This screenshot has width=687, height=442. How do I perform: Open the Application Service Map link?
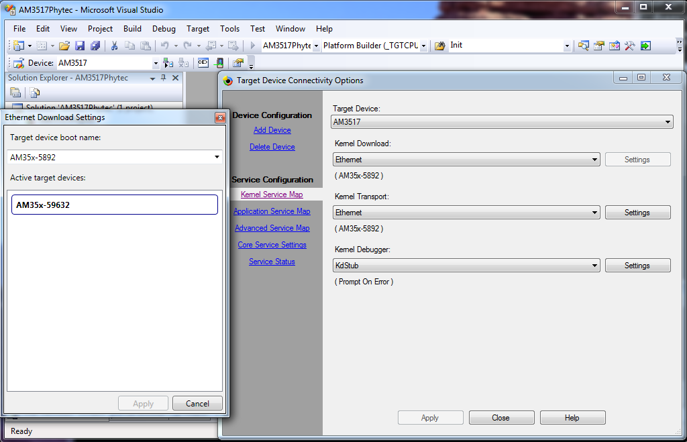(x=272, y=211)
